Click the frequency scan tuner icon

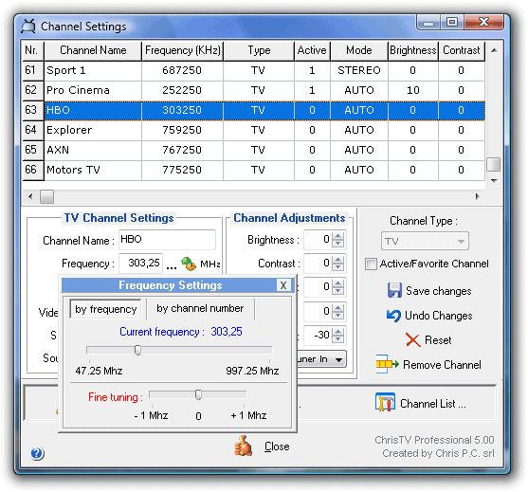(189, 264)
